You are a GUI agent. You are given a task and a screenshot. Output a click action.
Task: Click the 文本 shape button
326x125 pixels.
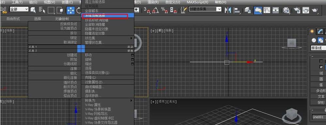click(x=318, y=97)
